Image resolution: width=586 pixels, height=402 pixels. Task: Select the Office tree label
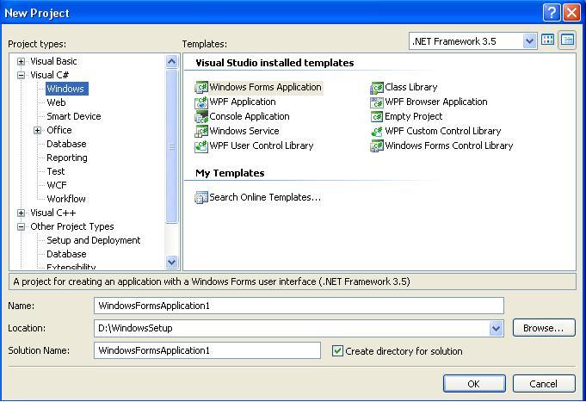(59, 130)
